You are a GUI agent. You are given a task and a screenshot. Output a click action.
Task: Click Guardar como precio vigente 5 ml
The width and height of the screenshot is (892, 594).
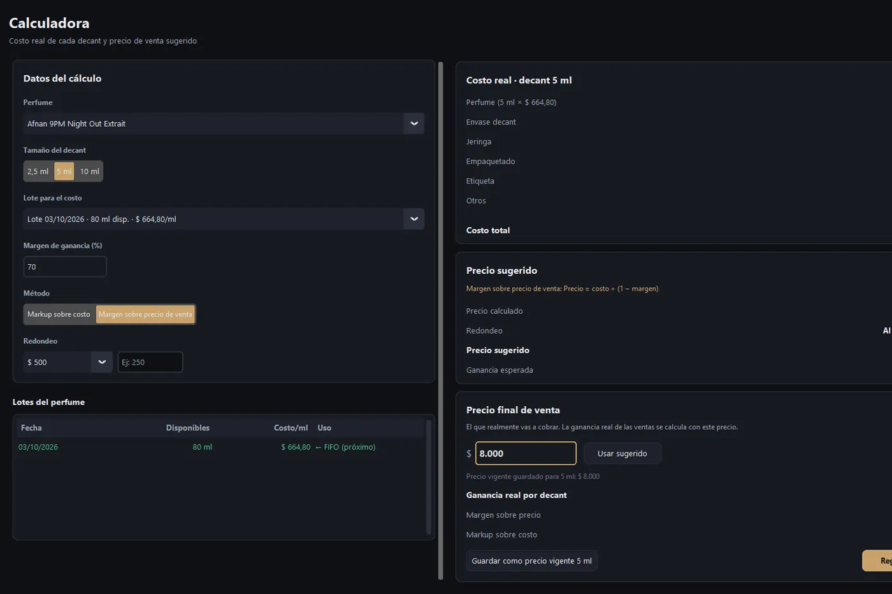[532, 561]
